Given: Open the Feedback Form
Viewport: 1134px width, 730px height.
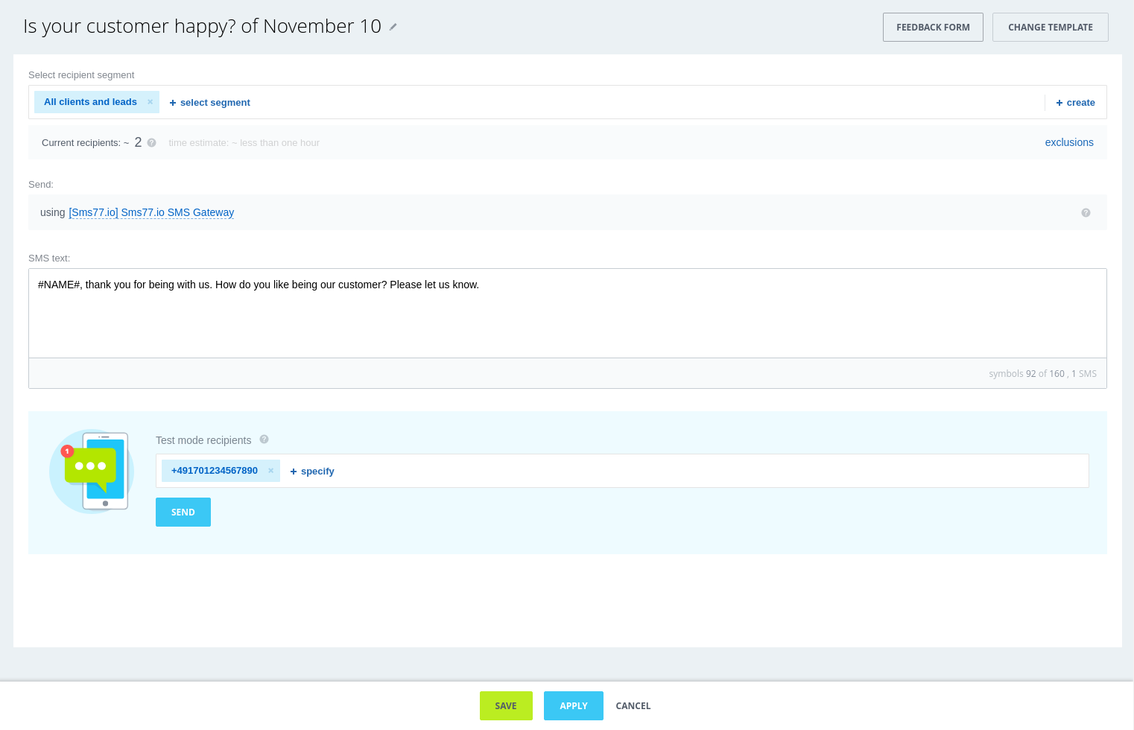Looking at the screenshot, I should pos(932,28).
